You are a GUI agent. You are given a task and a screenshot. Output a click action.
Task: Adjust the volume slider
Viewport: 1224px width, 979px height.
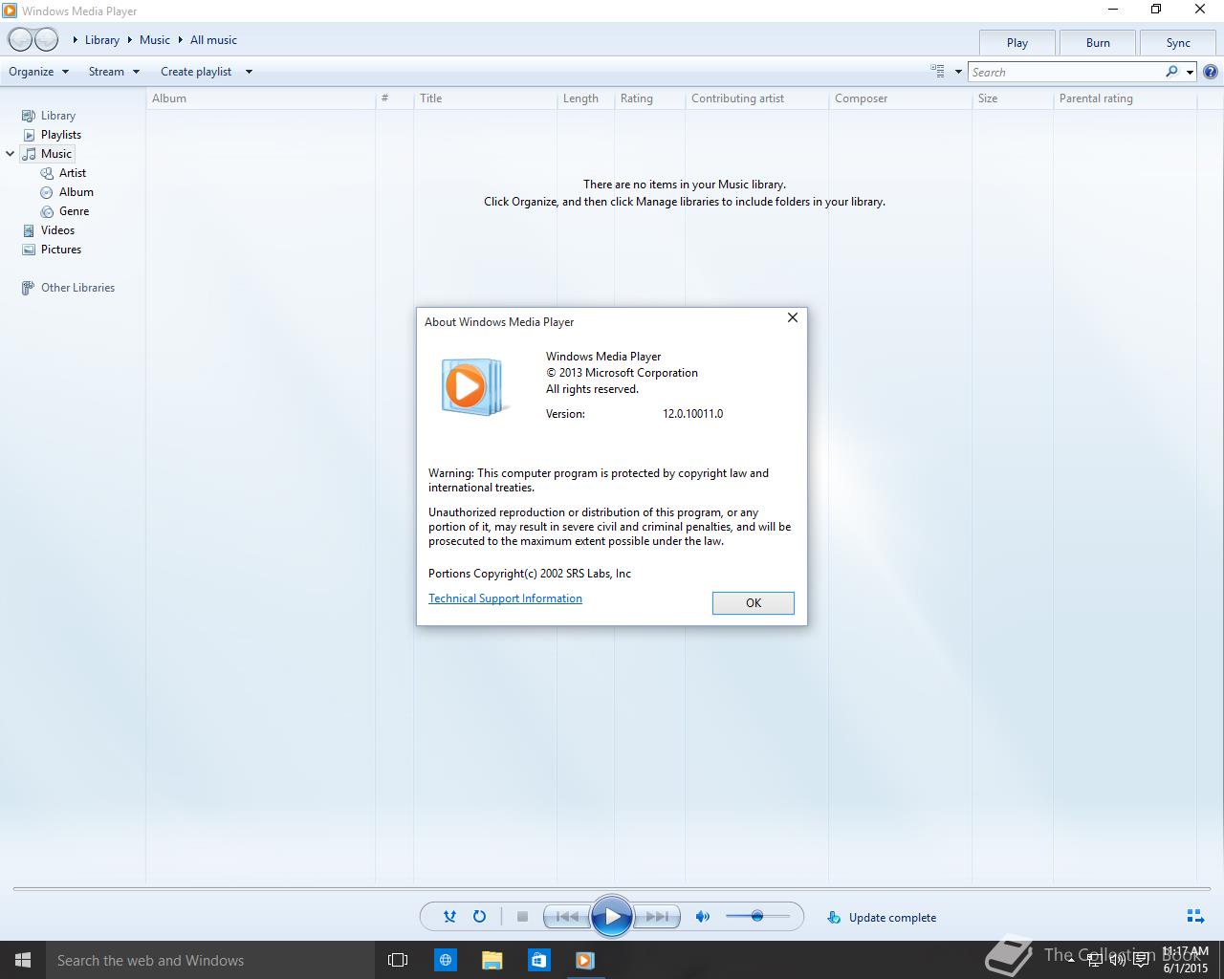coord(757,916)
